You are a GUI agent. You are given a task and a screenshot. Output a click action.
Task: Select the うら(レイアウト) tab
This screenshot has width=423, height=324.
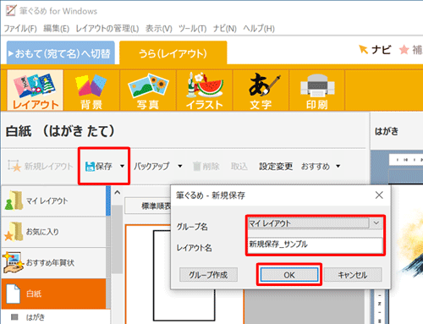pos(173,52)
